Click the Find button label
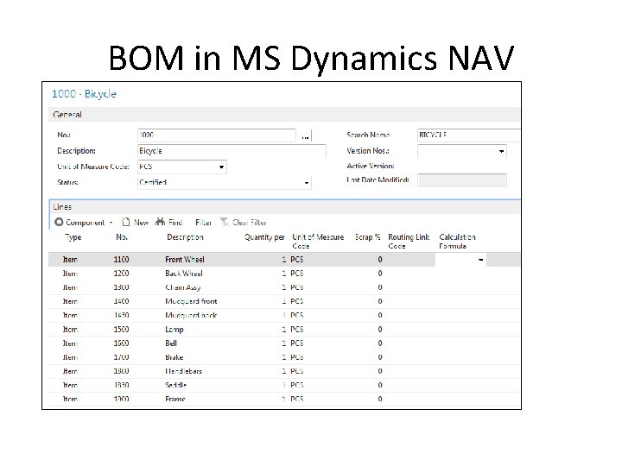 click(x=175, y=223)
